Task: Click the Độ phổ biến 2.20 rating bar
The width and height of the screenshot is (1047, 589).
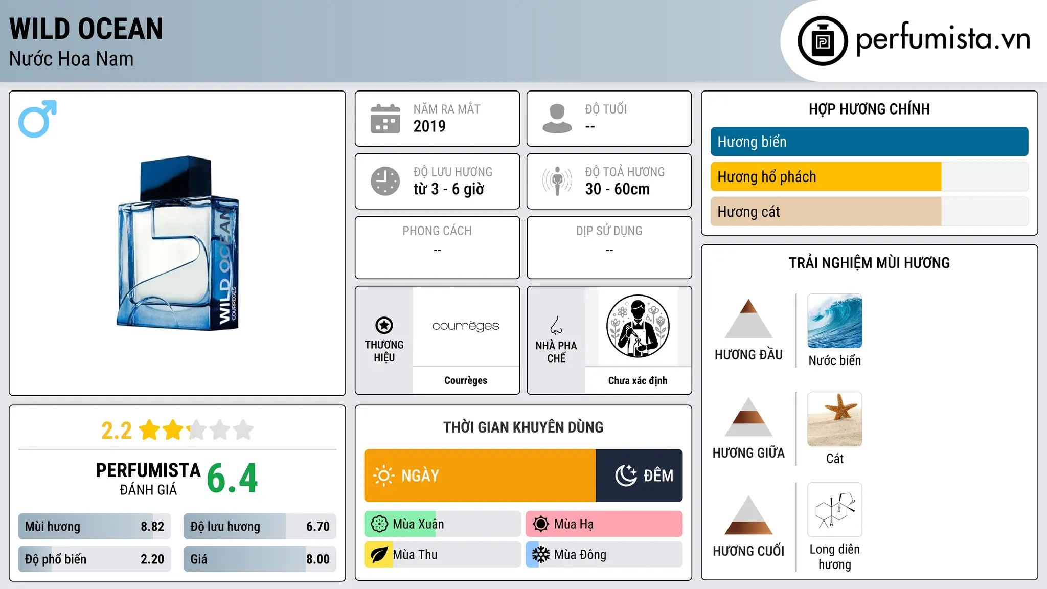Action: pos(95,559)
